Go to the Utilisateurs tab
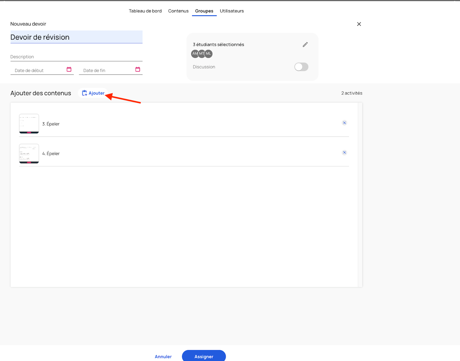This screenshot has width=460, height=361. (x=232, y=11)
